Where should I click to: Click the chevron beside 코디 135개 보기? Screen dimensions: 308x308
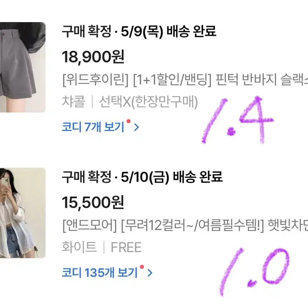click(x=150, y=273)
